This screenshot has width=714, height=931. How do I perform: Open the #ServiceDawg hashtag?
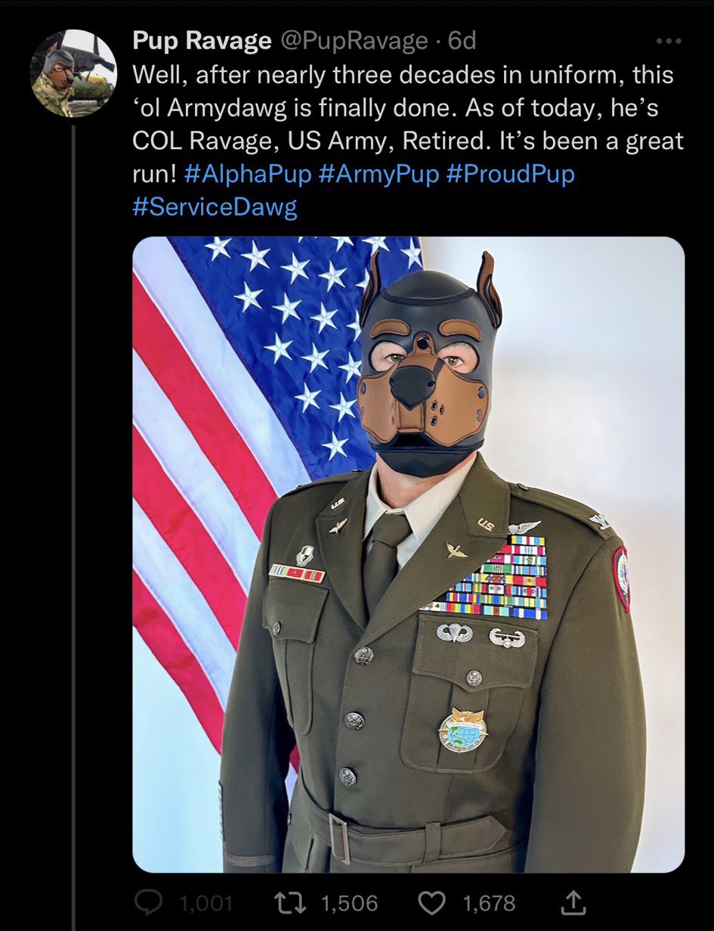(x=215, y=207)
